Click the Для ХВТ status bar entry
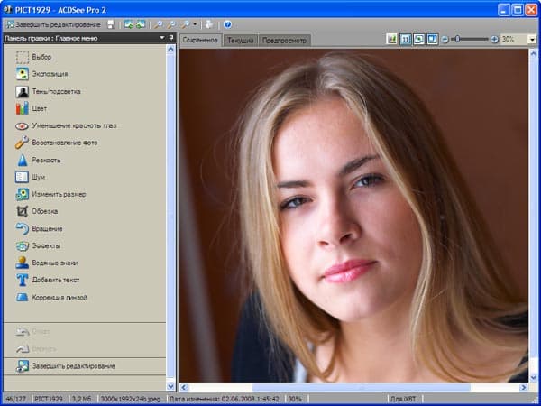541x406 pixels. (x=403, y=399)
